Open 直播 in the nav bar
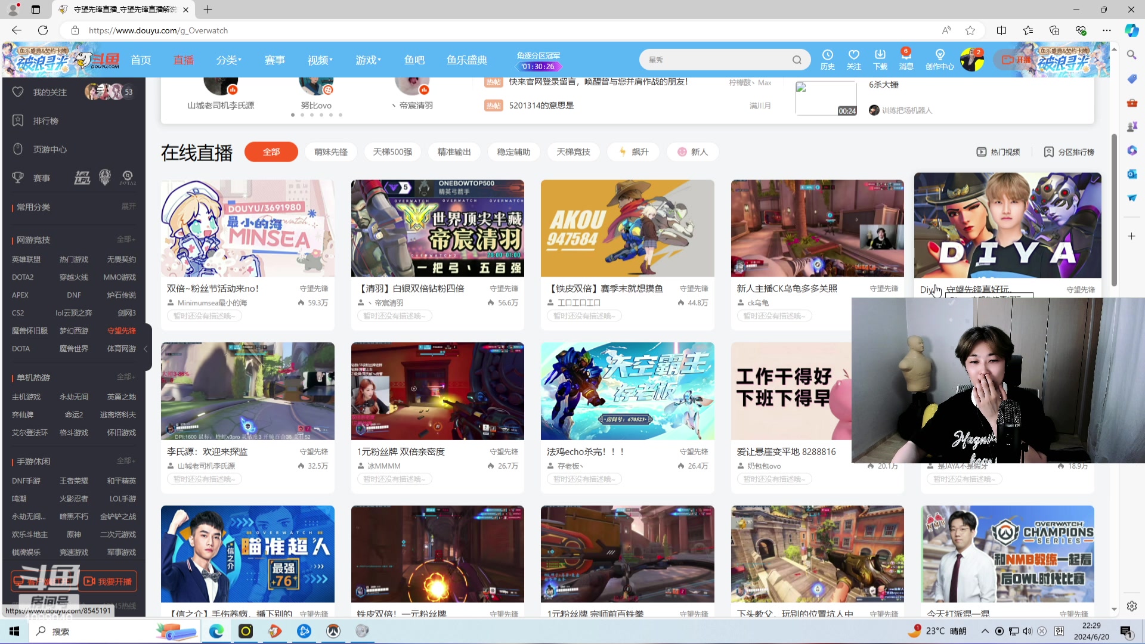This screenshot has height=644, width=1145. click(x=184, y=60)
